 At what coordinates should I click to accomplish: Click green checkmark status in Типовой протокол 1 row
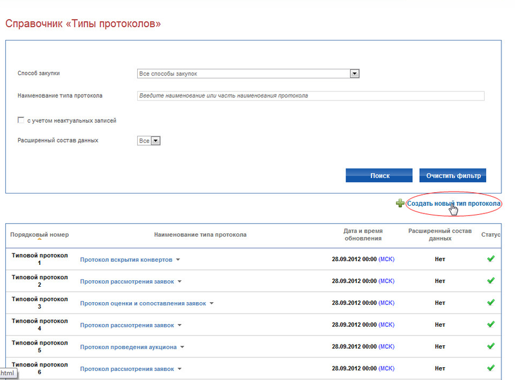tap(491, 259)
